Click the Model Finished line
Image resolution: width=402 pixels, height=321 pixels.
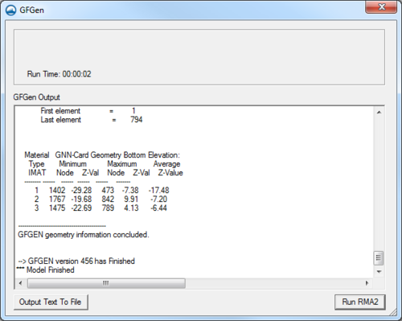[x=45, y=270]
